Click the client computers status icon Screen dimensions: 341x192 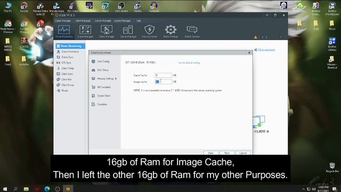coord(259,122)
